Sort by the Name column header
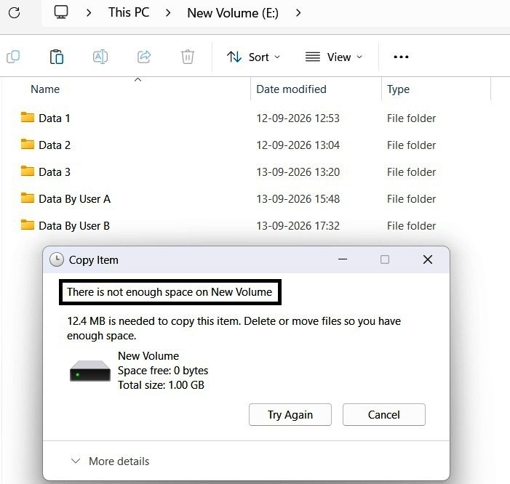Viewport: 510px width, 484px height. pyautogui.click(x=45, y=89)
